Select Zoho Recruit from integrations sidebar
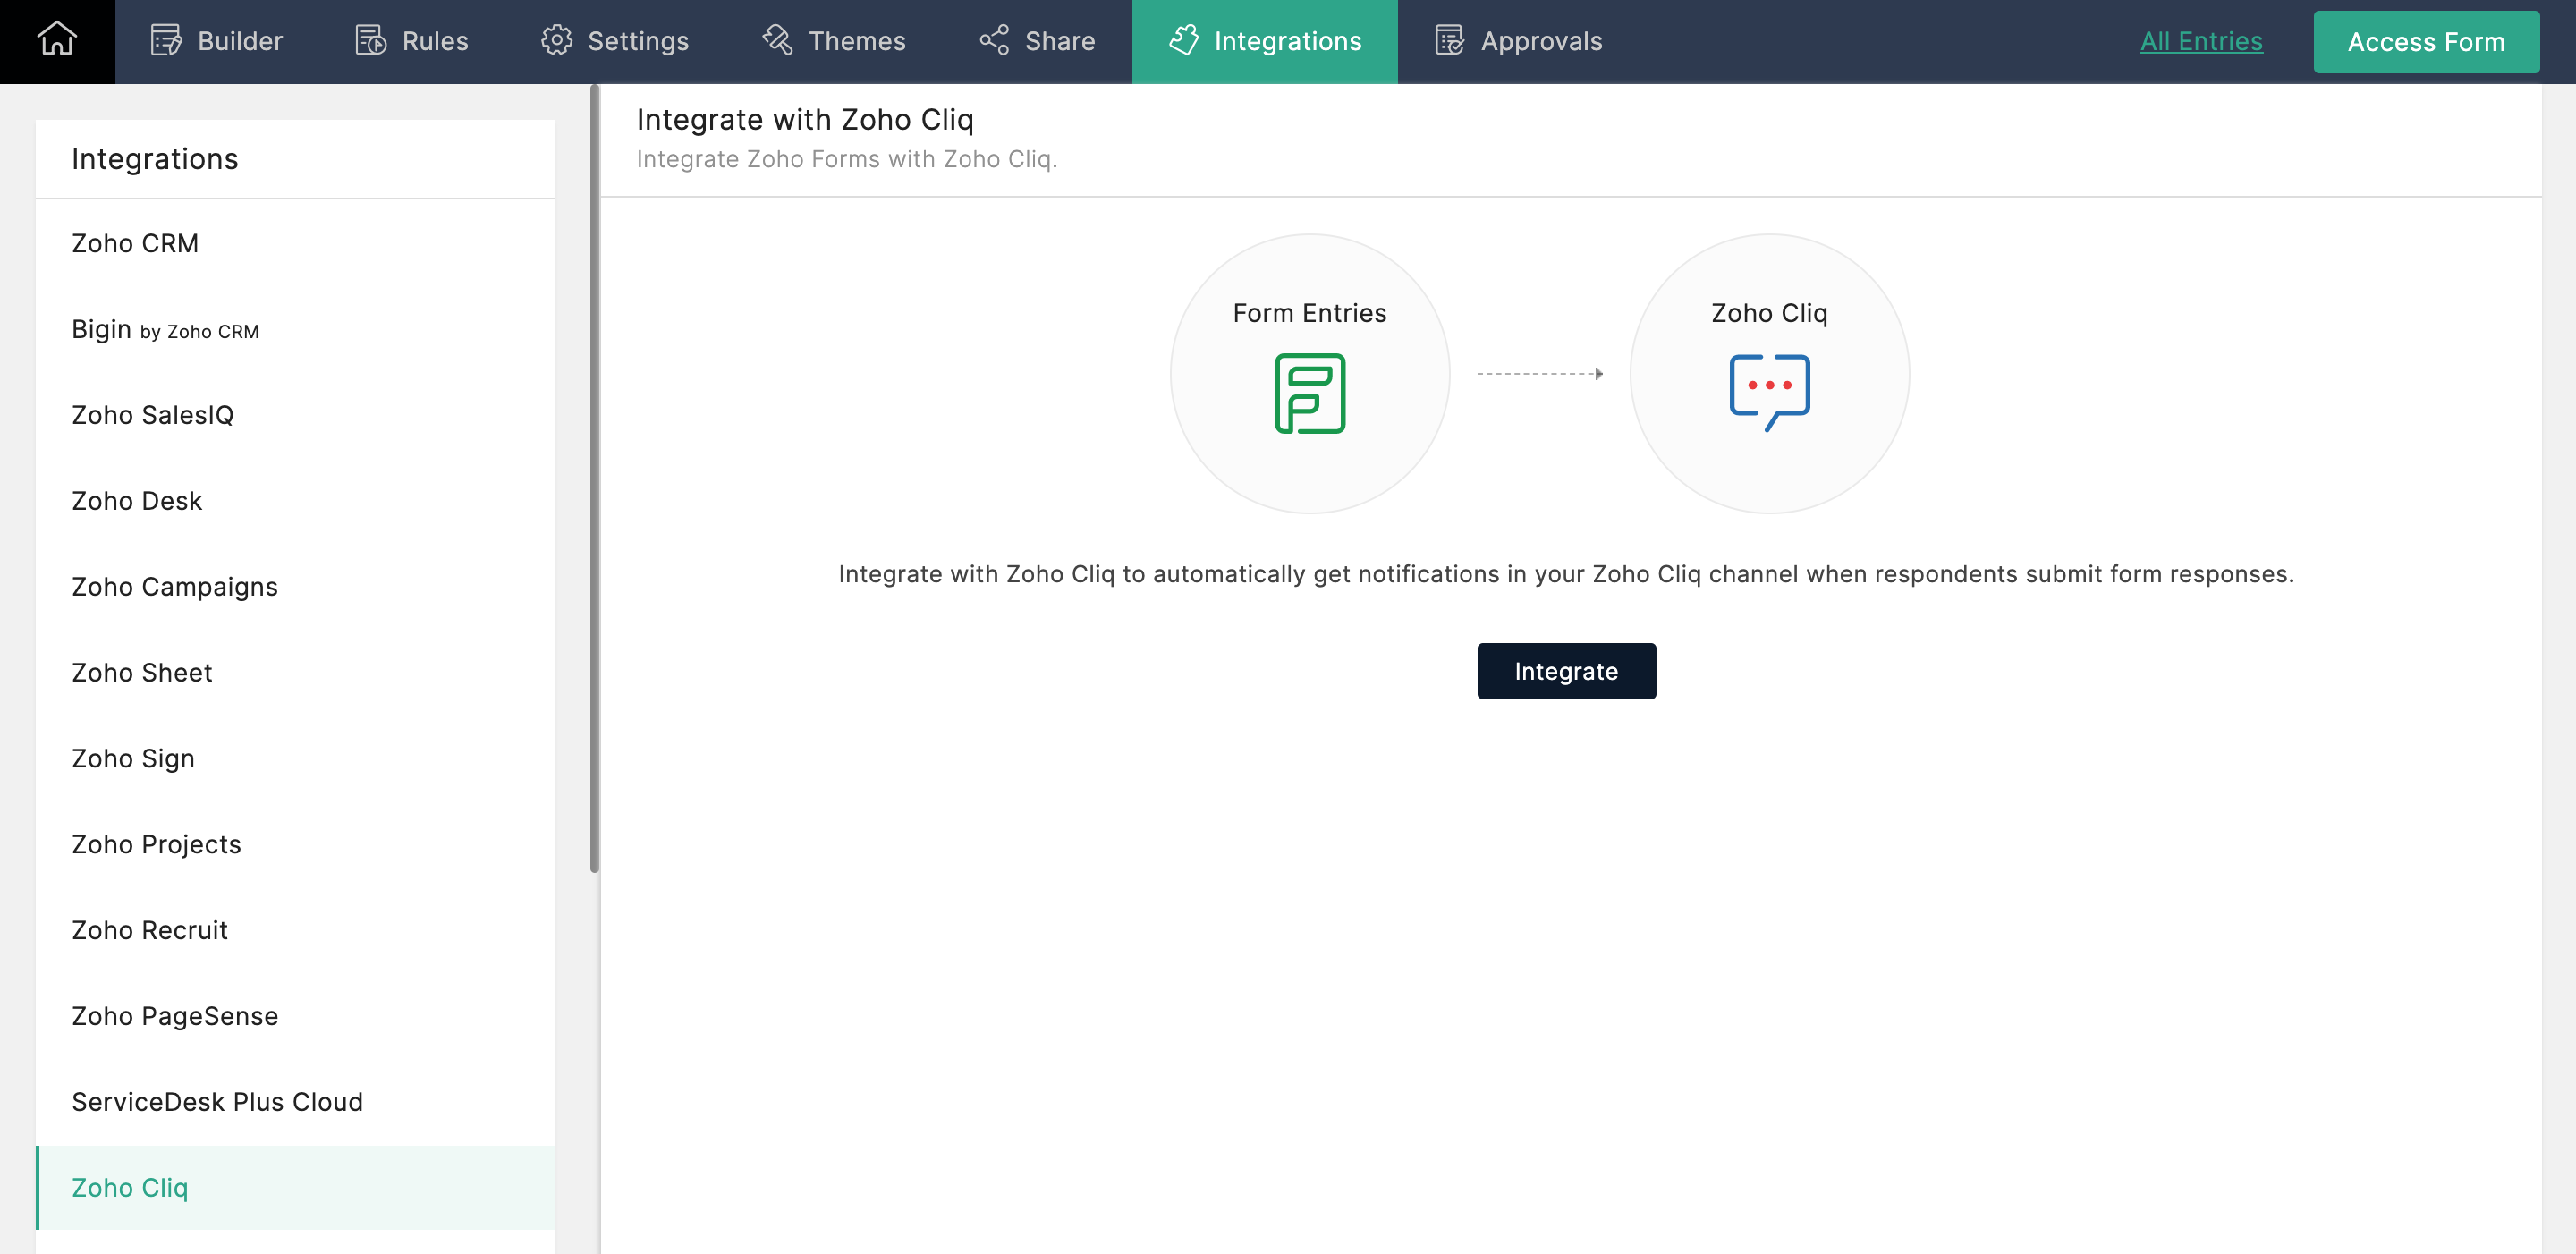This screenshot has width=2576, height=1254. coord(148,928)
